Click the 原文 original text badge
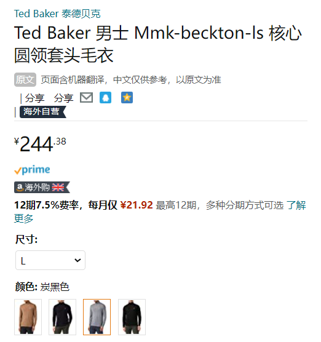 pyautogui.click(x=25, y=79)
